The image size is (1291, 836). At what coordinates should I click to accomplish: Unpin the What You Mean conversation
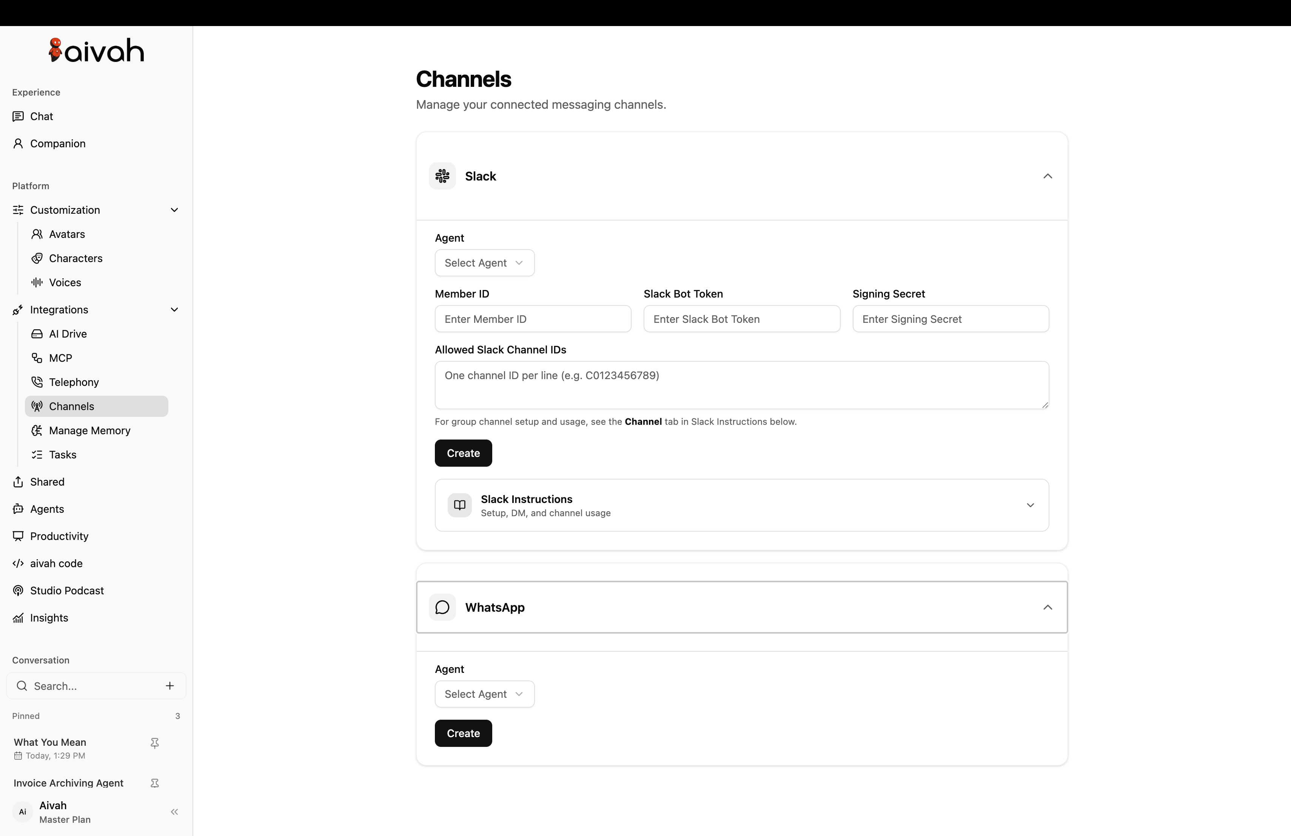pyautogui.click(x=155, y=743)
